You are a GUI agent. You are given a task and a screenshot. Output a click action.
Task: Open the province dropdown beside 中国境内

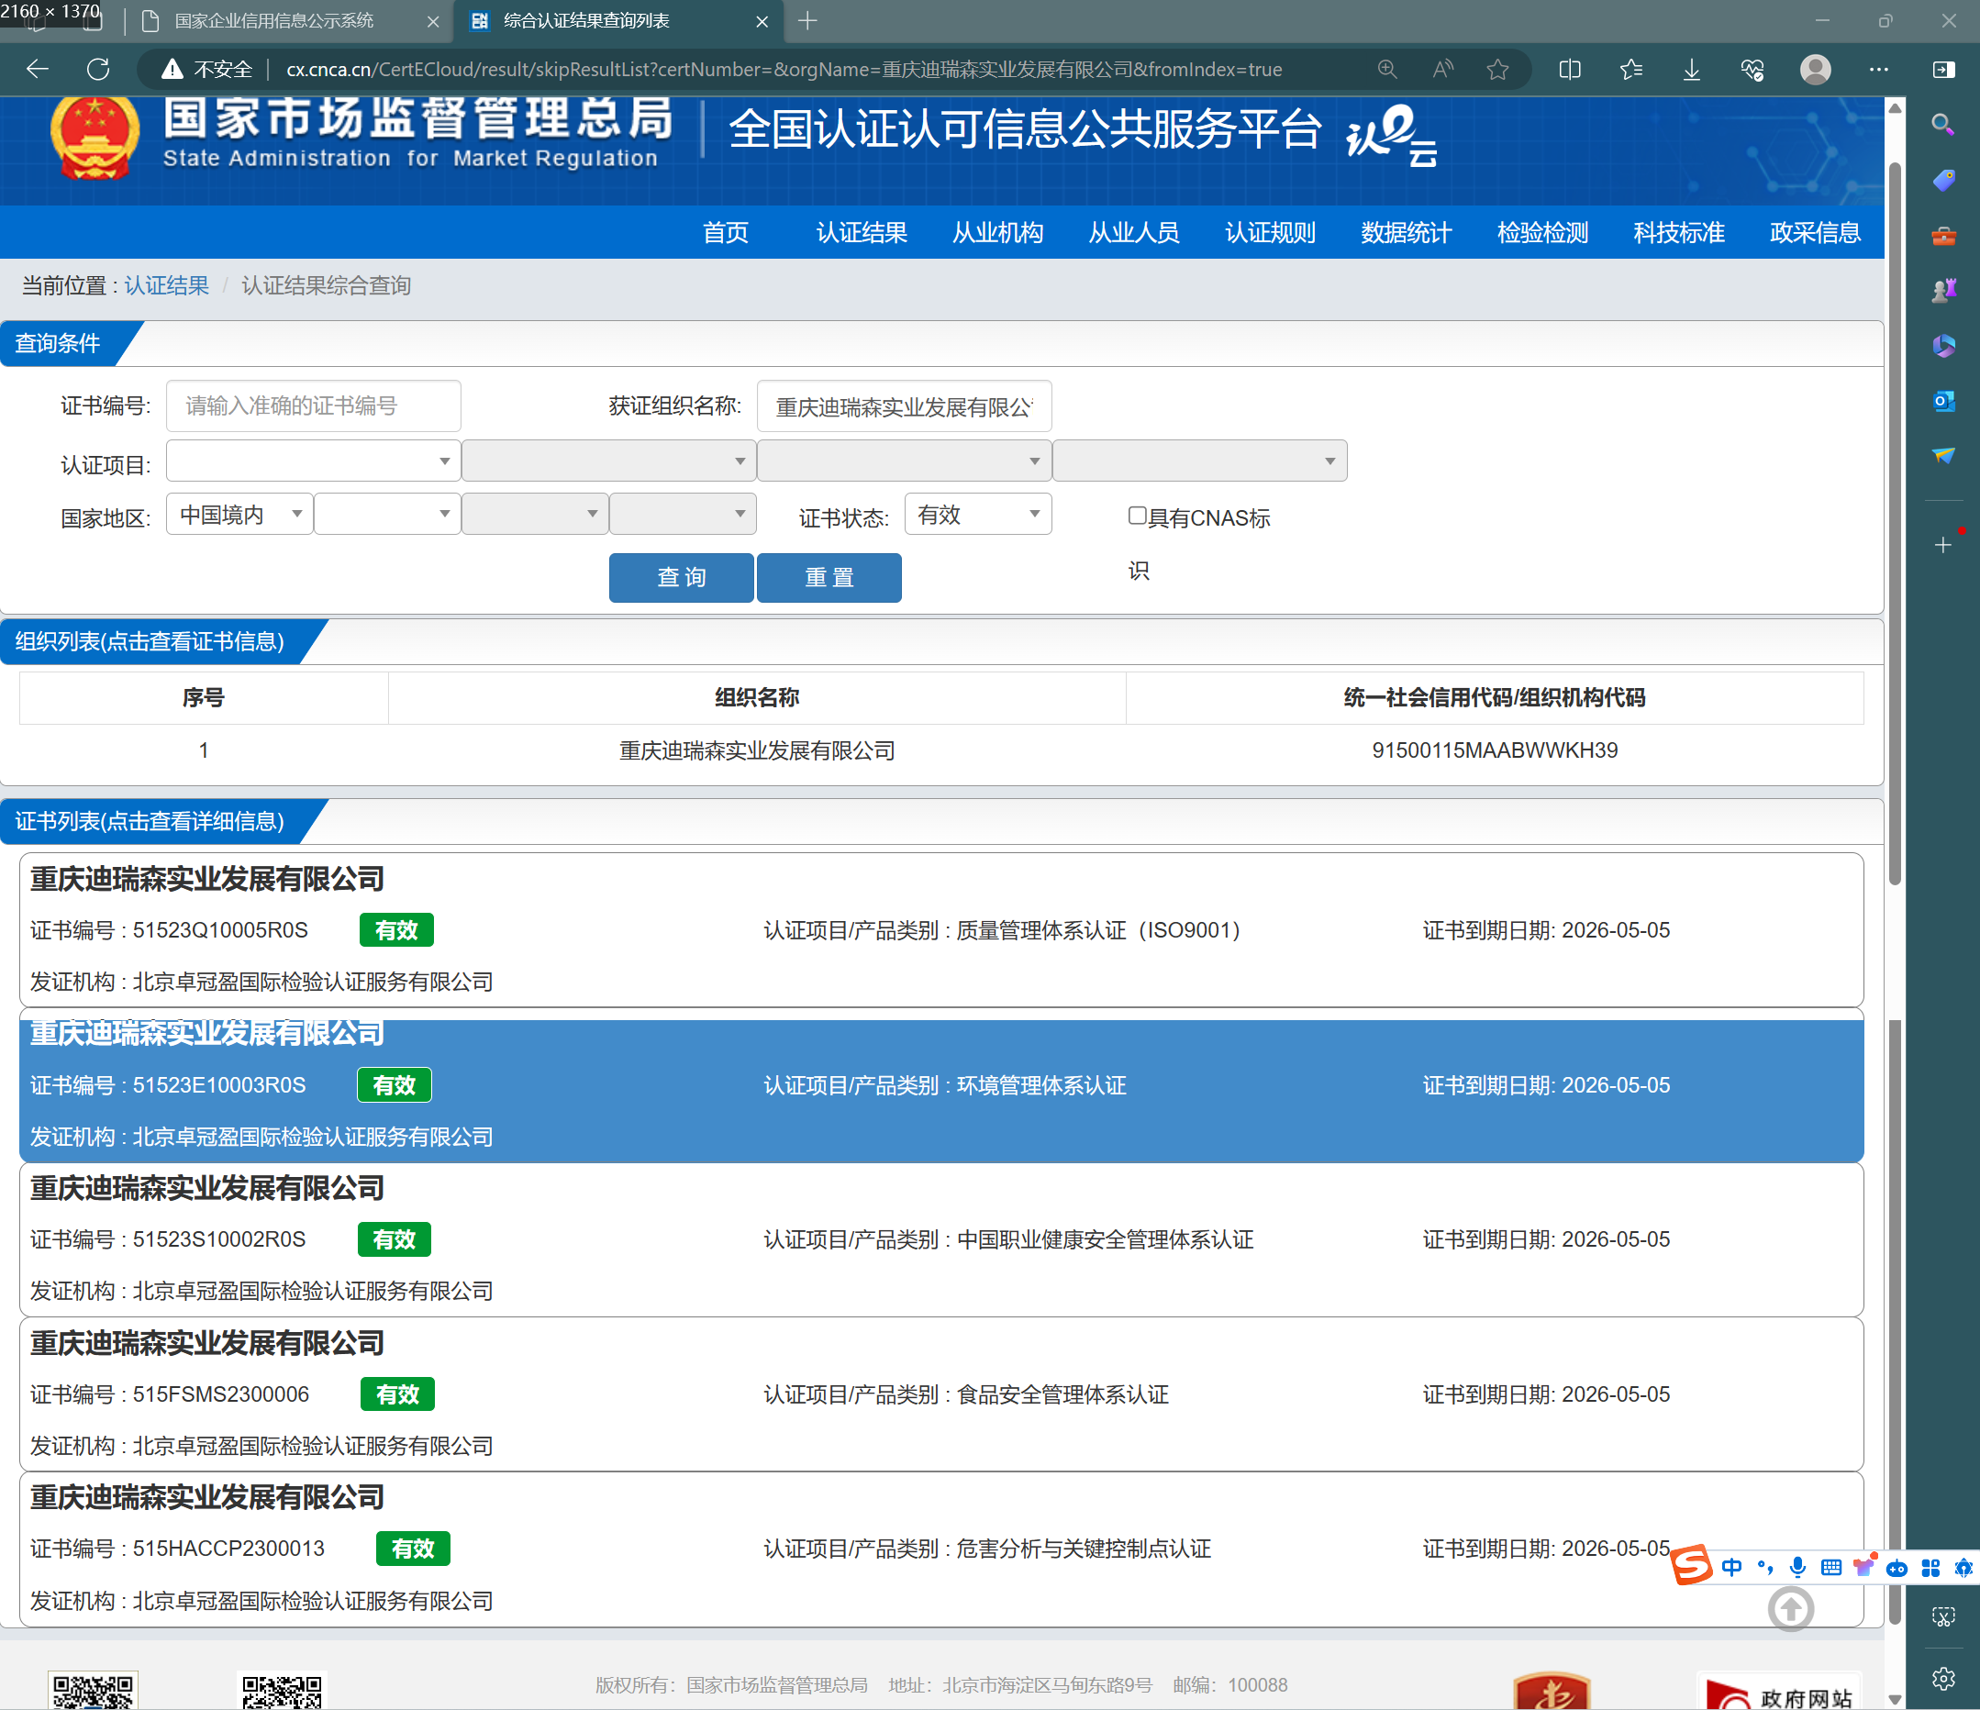(x=387, y=514)
